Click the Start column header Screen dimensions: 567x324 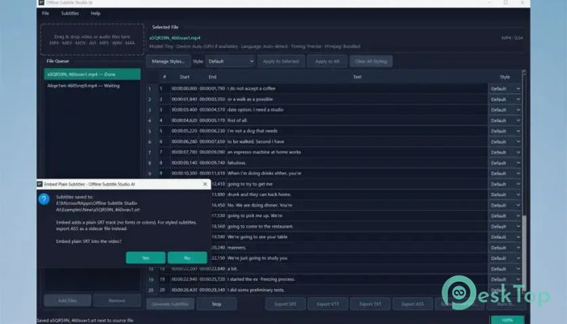point(185,77)
